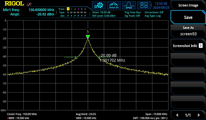Viewport: 206px width, 120px height.
Task: Select trace 6 orange indicator
Action: 85,9
